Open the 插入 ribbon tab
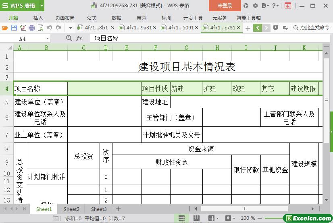 [38, 18]
